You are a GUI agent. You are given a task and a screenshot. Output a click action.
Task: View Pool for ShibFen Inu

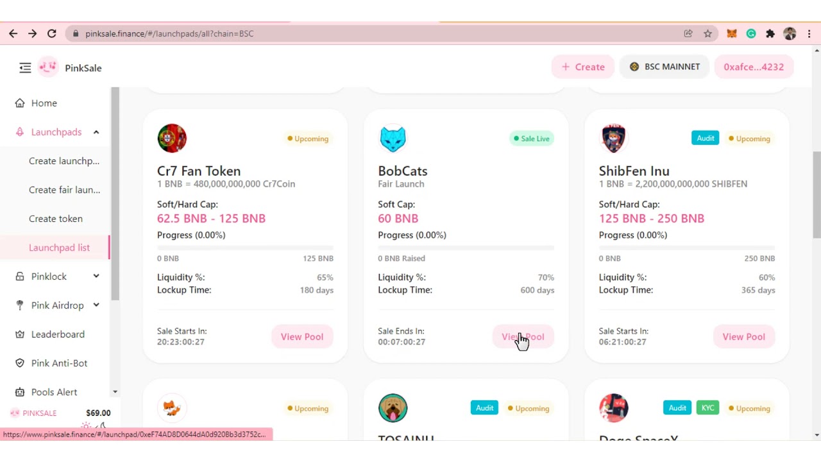[744, 336]
